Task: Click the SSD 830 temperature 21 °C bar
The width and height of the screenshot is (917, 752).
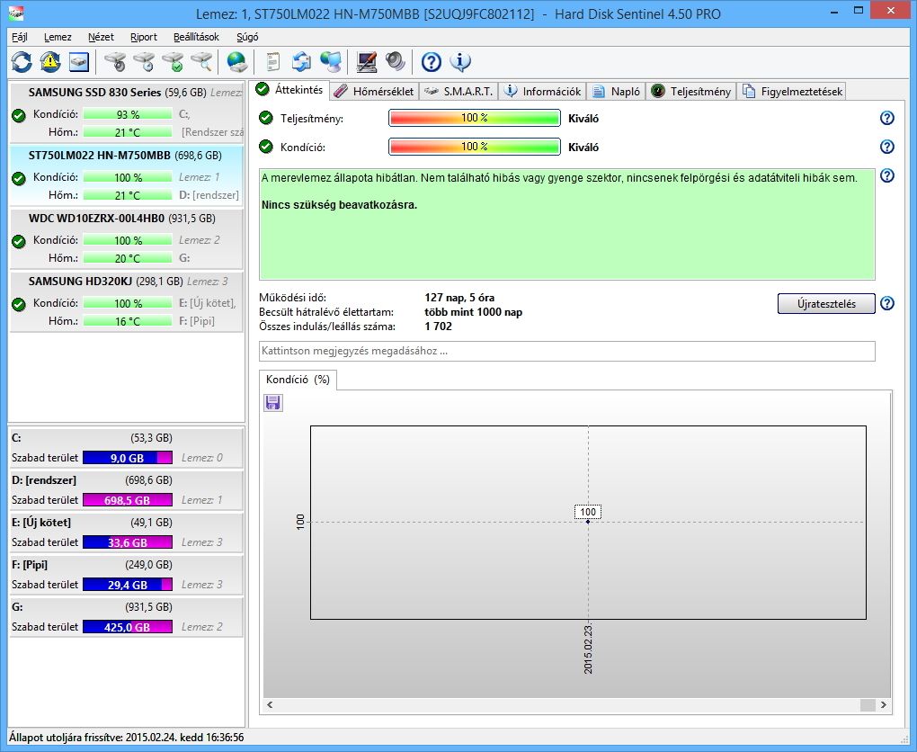Action: 128,132
